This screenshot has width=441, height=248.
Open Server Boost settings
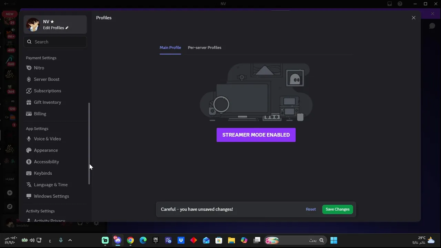pyautogui.click(x=55, y=79)
